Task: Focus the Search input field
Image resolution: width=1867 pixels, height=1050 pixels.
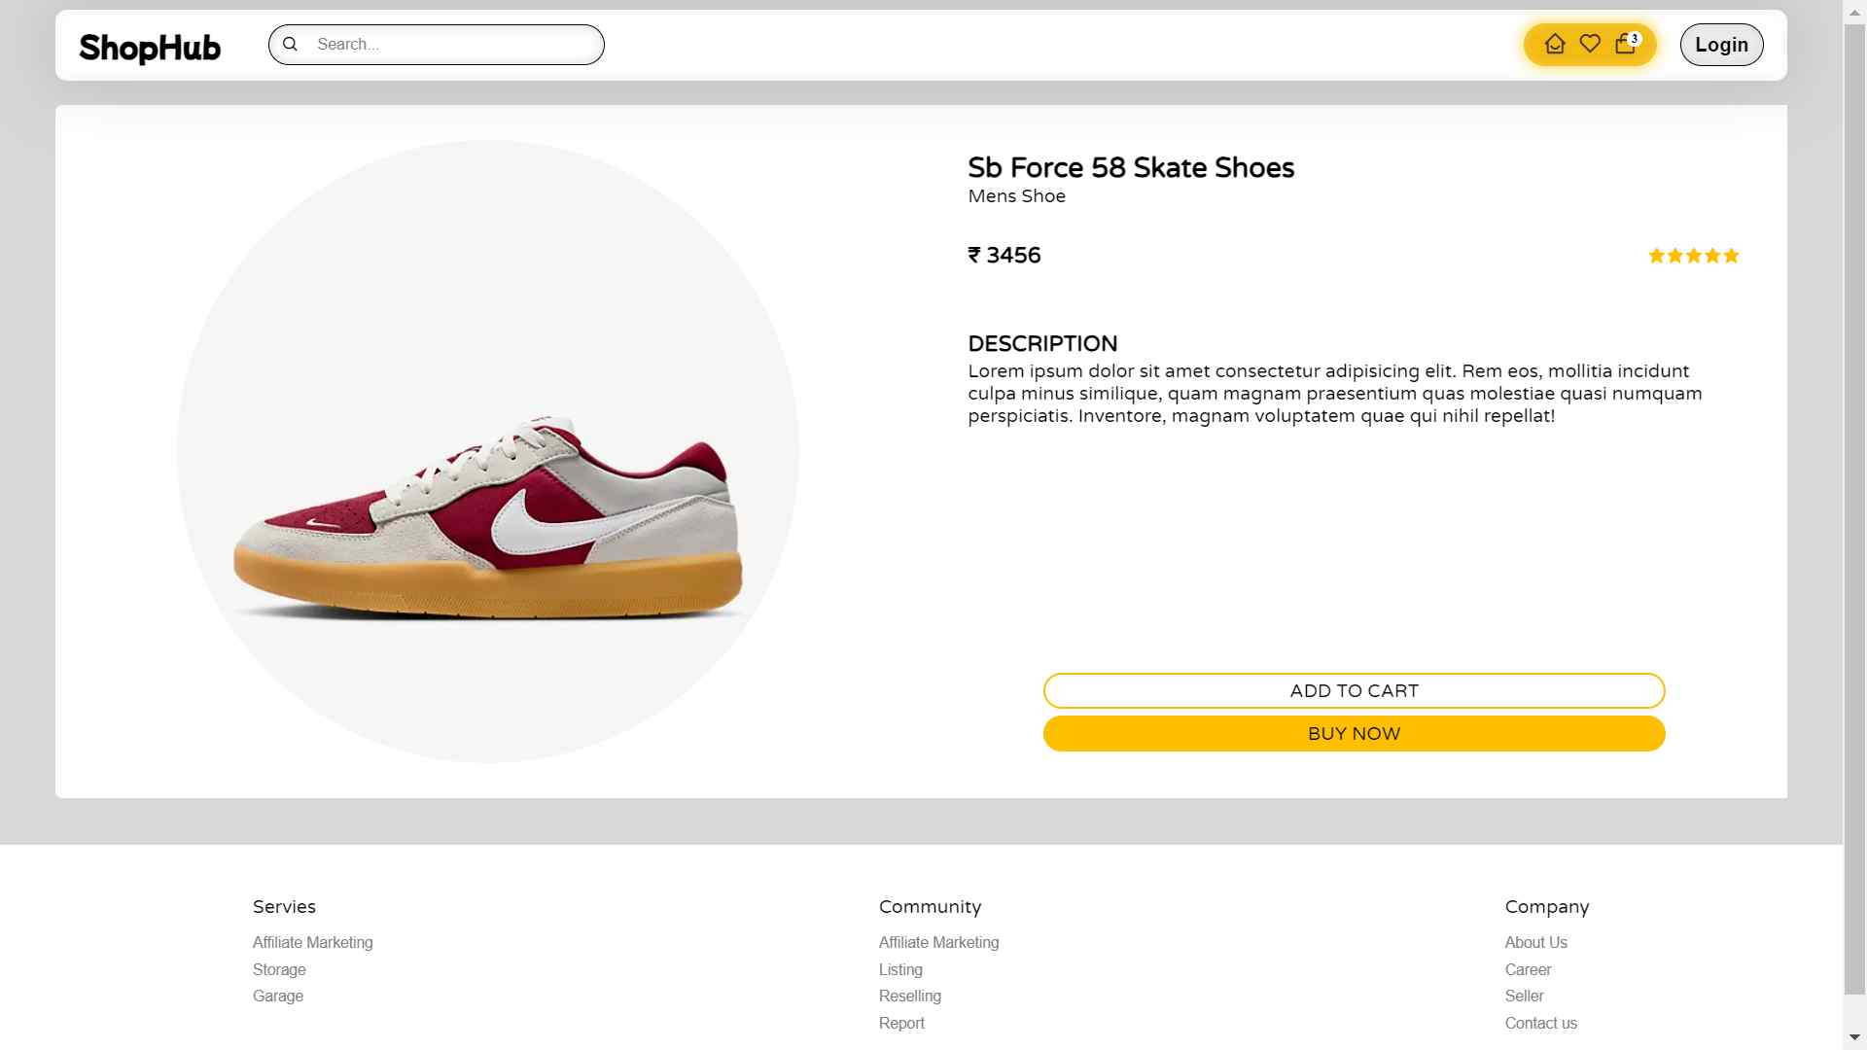Action: 452,45
